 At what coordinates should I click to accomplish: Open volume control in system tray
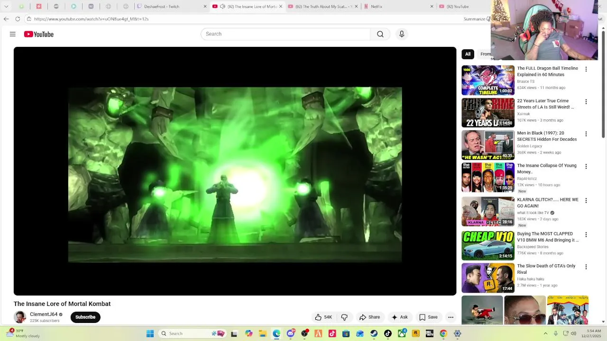573,333
